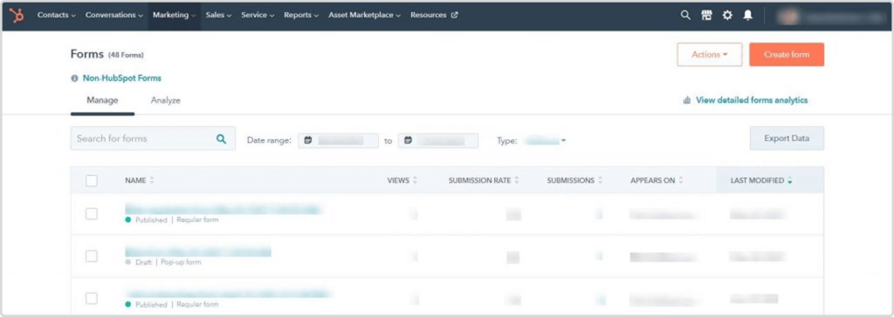This screenshot has height=317, width=894.
Task: Focus the Search for forms field
Action: (x=153, y=138)
